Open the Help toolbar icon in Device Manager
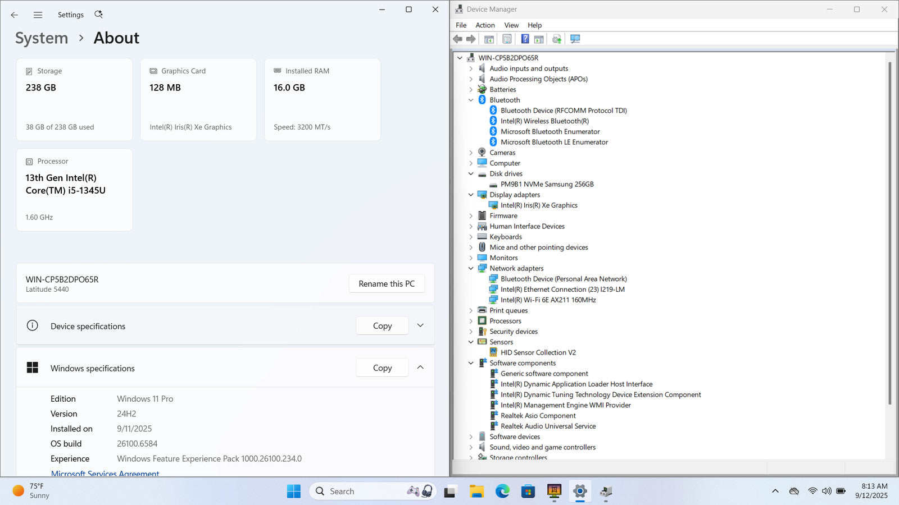The height and width of the screenshot is (505, 899). [x=525, y=39]
